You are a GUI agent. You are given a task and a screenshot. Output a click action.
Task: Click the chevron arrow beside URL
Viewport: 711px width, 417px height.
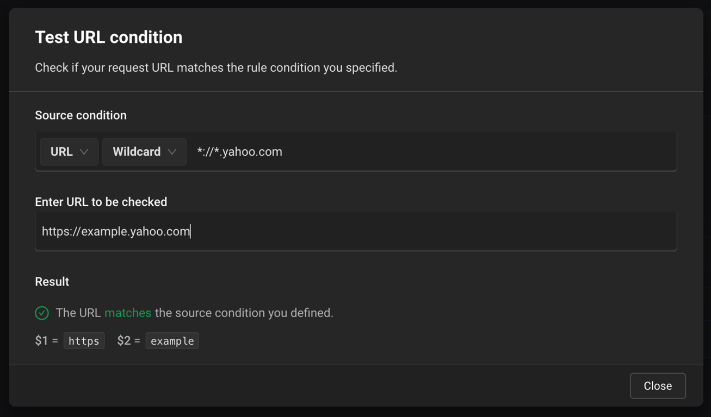84,152
